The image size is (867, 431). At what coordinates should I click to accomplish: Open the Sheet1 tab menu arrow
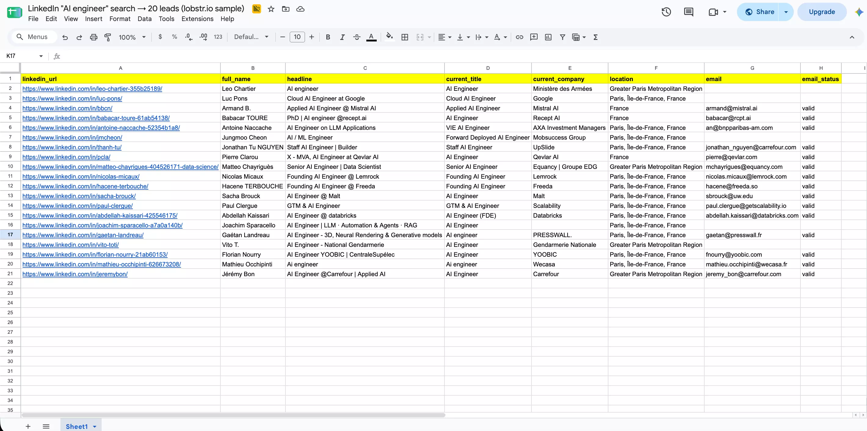coord(95,426)
